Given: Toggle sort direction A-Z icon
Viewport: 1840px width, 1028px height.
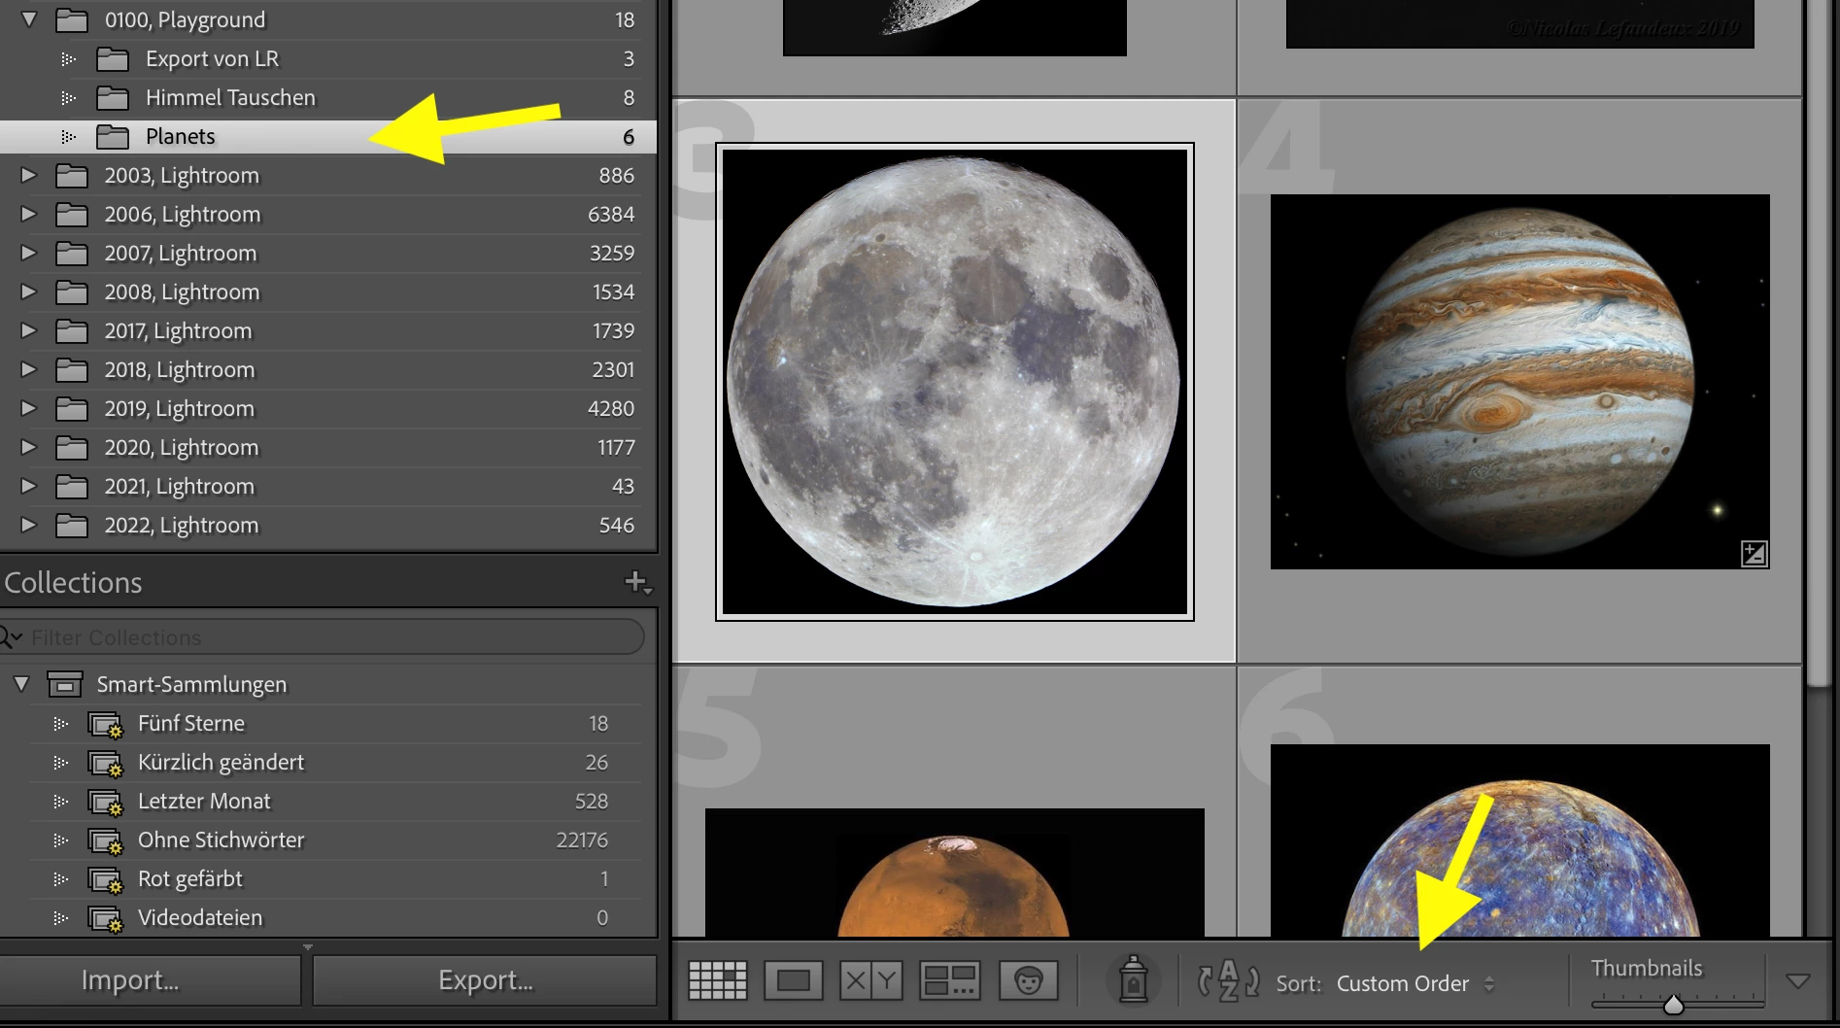Looking at the screenshot, I should click(1228, 981).
